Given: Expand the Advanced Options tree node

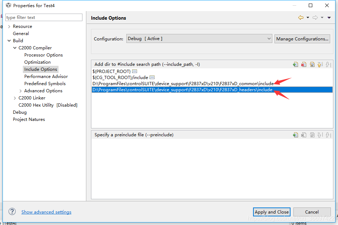Looking at the screenshot, I should coord(20,91).
